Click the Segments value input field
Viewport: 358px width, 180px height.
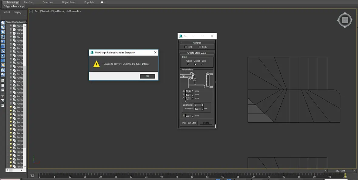197,105
